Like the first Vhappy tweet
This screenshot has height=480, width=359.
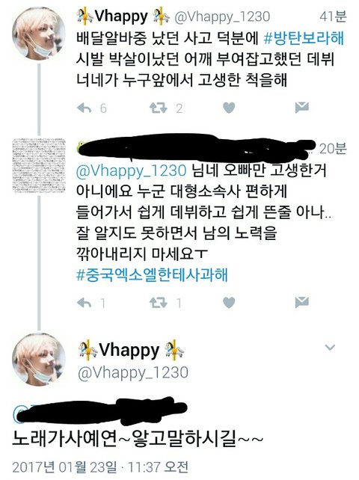pyautogui.click(x=229, y=108)
